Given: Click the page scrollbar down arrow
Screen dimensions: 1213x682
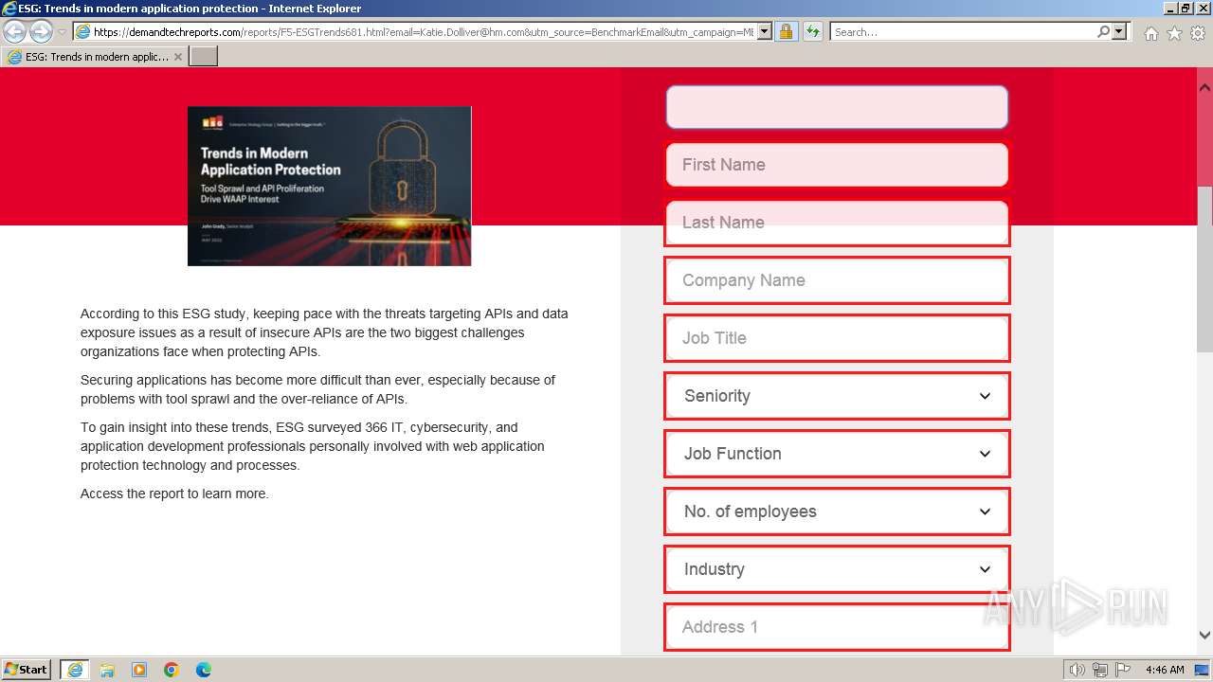Looking at the screenshot, I should (x=1204, y=636).
